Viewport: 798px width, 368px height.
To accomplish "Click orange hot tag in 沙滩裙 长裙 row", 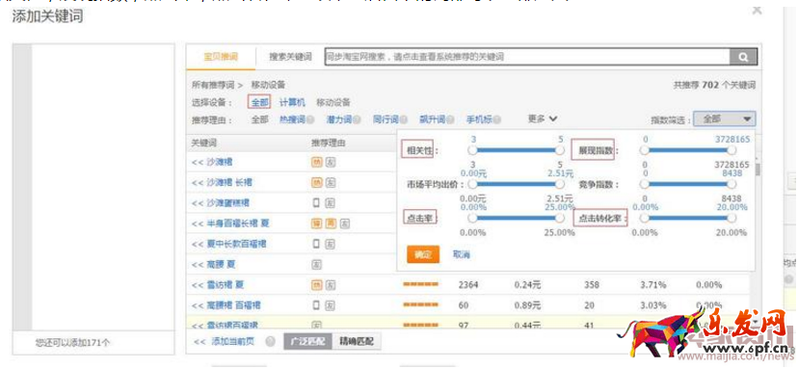I will pyautogui.click(x=316, y=182).
